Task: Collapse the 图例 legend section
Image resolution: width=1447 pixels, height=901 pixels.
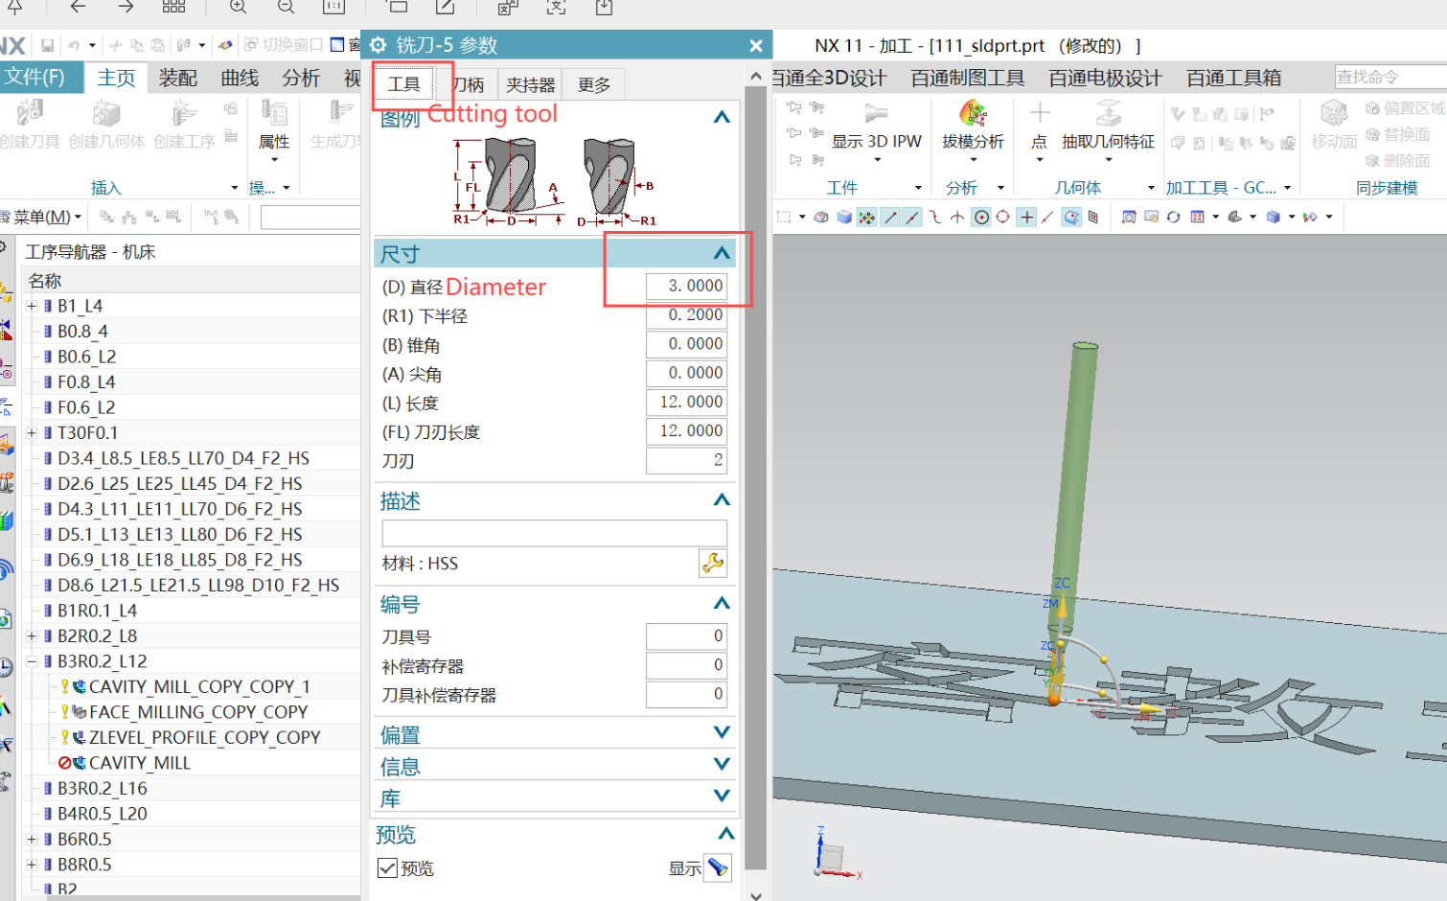Action: tap(722, 117)
